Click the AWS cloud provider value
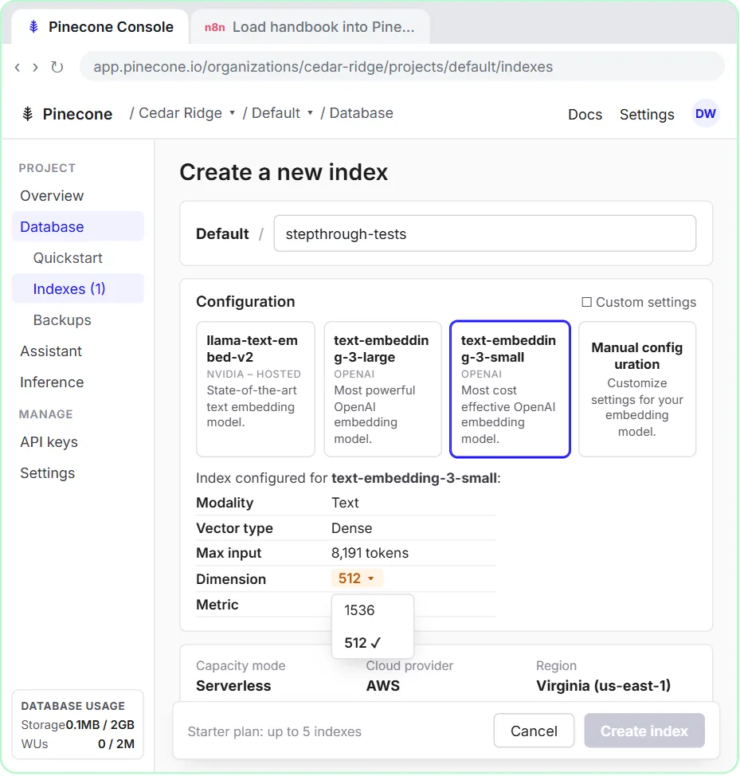The height and width of the screenshot is (776, 740). 383,686
